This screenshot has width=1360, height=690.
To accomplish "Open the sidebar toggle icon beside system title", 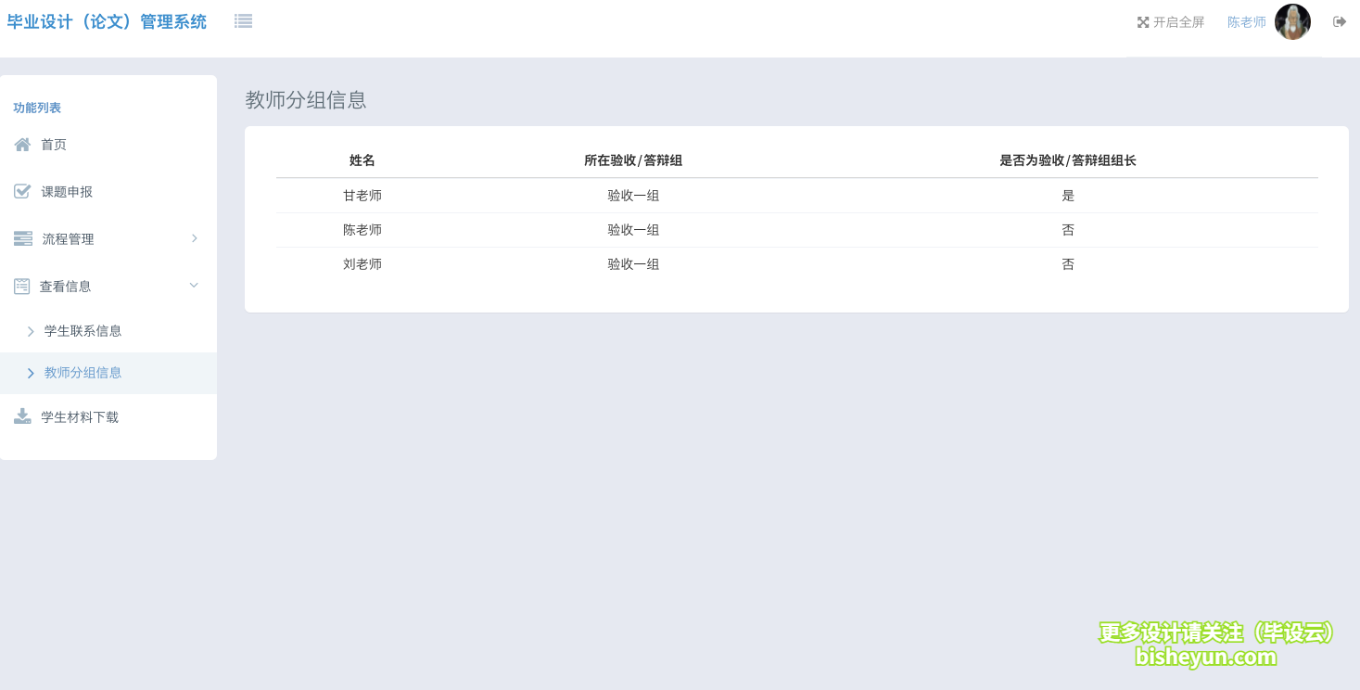I will (x=243, y=19).
